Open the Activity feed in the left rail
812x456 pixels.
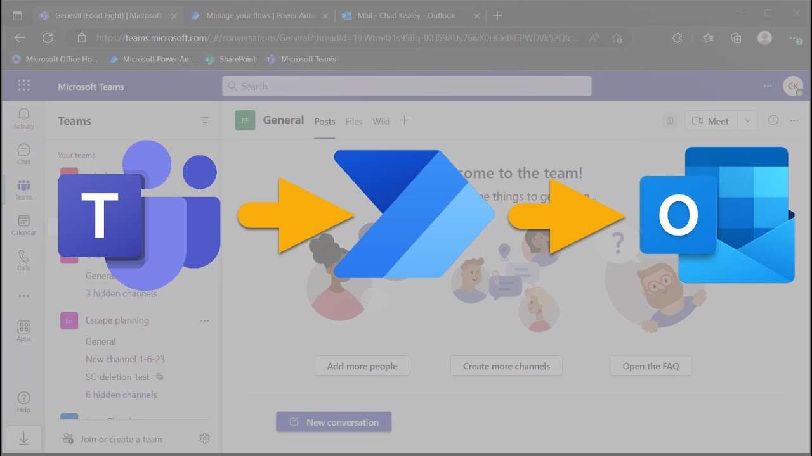(23, 118)
